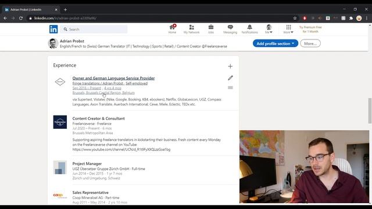Image resolution: width=372 pixels, height=209 pixels.
Task: Click fringe translations company logo
Action: pyautogui.click(x=60, y=82)
